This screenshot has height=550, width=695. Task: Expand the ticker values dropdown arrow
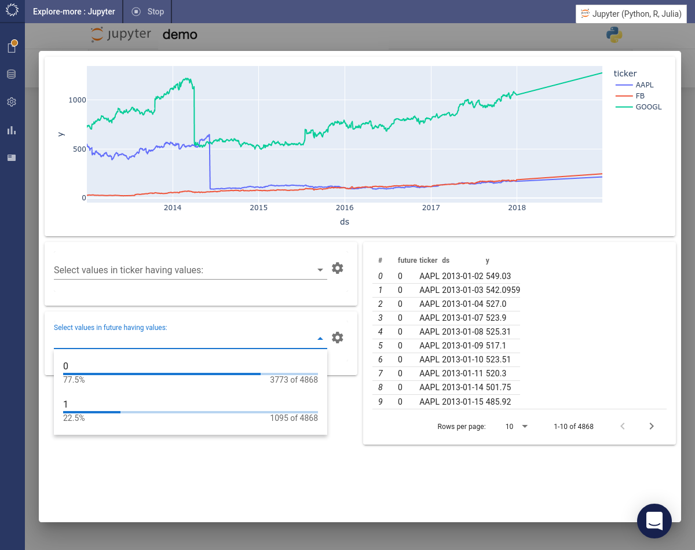pos(320,270)
